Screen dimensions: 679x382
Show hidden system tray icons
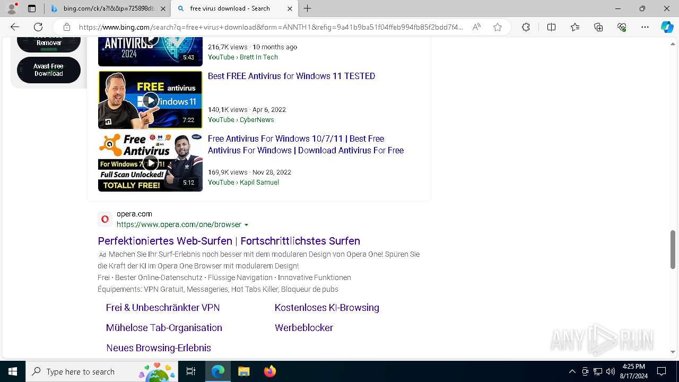pyautogui.click(x=572, y=371)
